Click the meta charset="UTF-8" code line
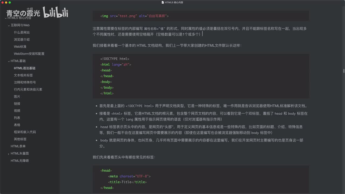Viewport: 345px width, 194px height. tap(129, 176)
